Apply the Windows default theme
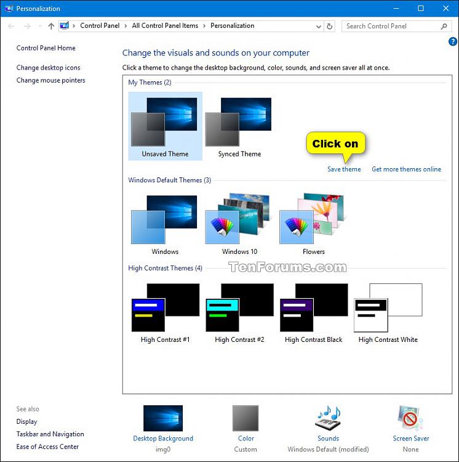 click(x=165, y=224)
